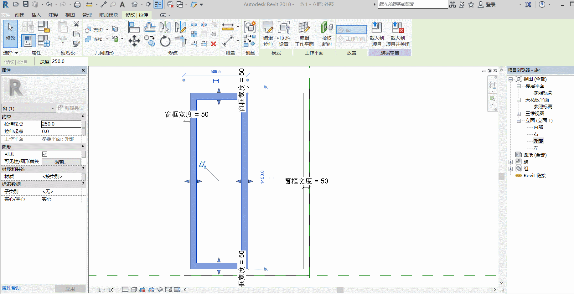The image size is (574, 294).
Task: Open 可见性设置 (Visibility Settings)
Action: point(284,34)
